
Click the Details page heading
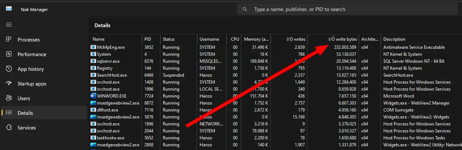click(103, 25)
